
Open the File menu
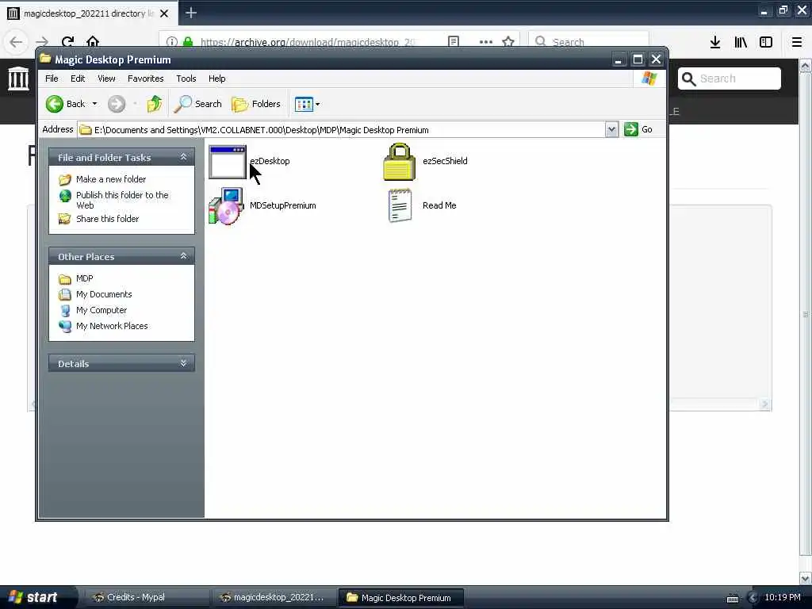point(52,79)
